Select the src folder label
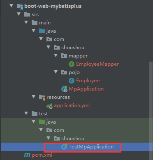Viewport: 153px width, 160px height. click(x=35, y=14)
